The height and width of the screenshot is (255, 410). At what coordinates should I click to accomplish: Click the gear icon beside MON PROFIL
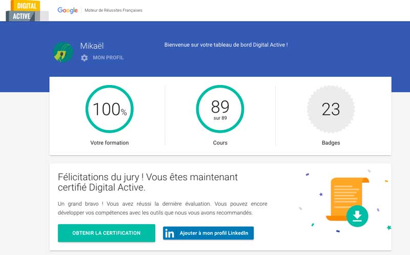pos(84,58)
